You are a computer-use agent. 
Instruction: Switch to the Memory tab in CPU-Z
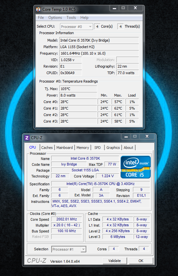click(83, 148)
